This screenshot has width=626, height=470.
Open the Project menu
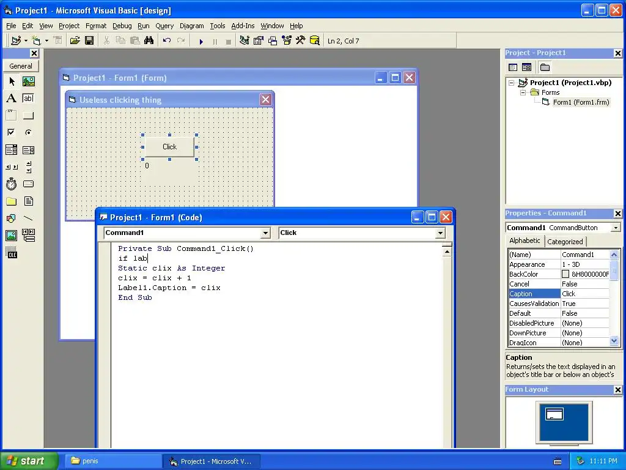[69, 26]
